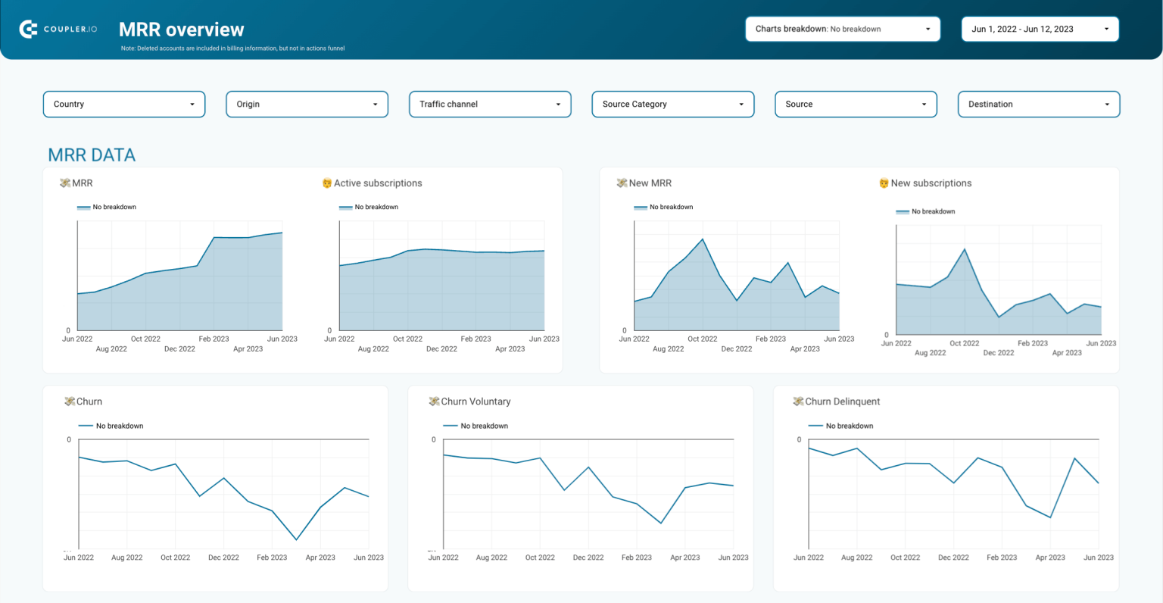Click the money emoji beside the MRR title
Screen dimensions: 1163x603
pos(64,183)
